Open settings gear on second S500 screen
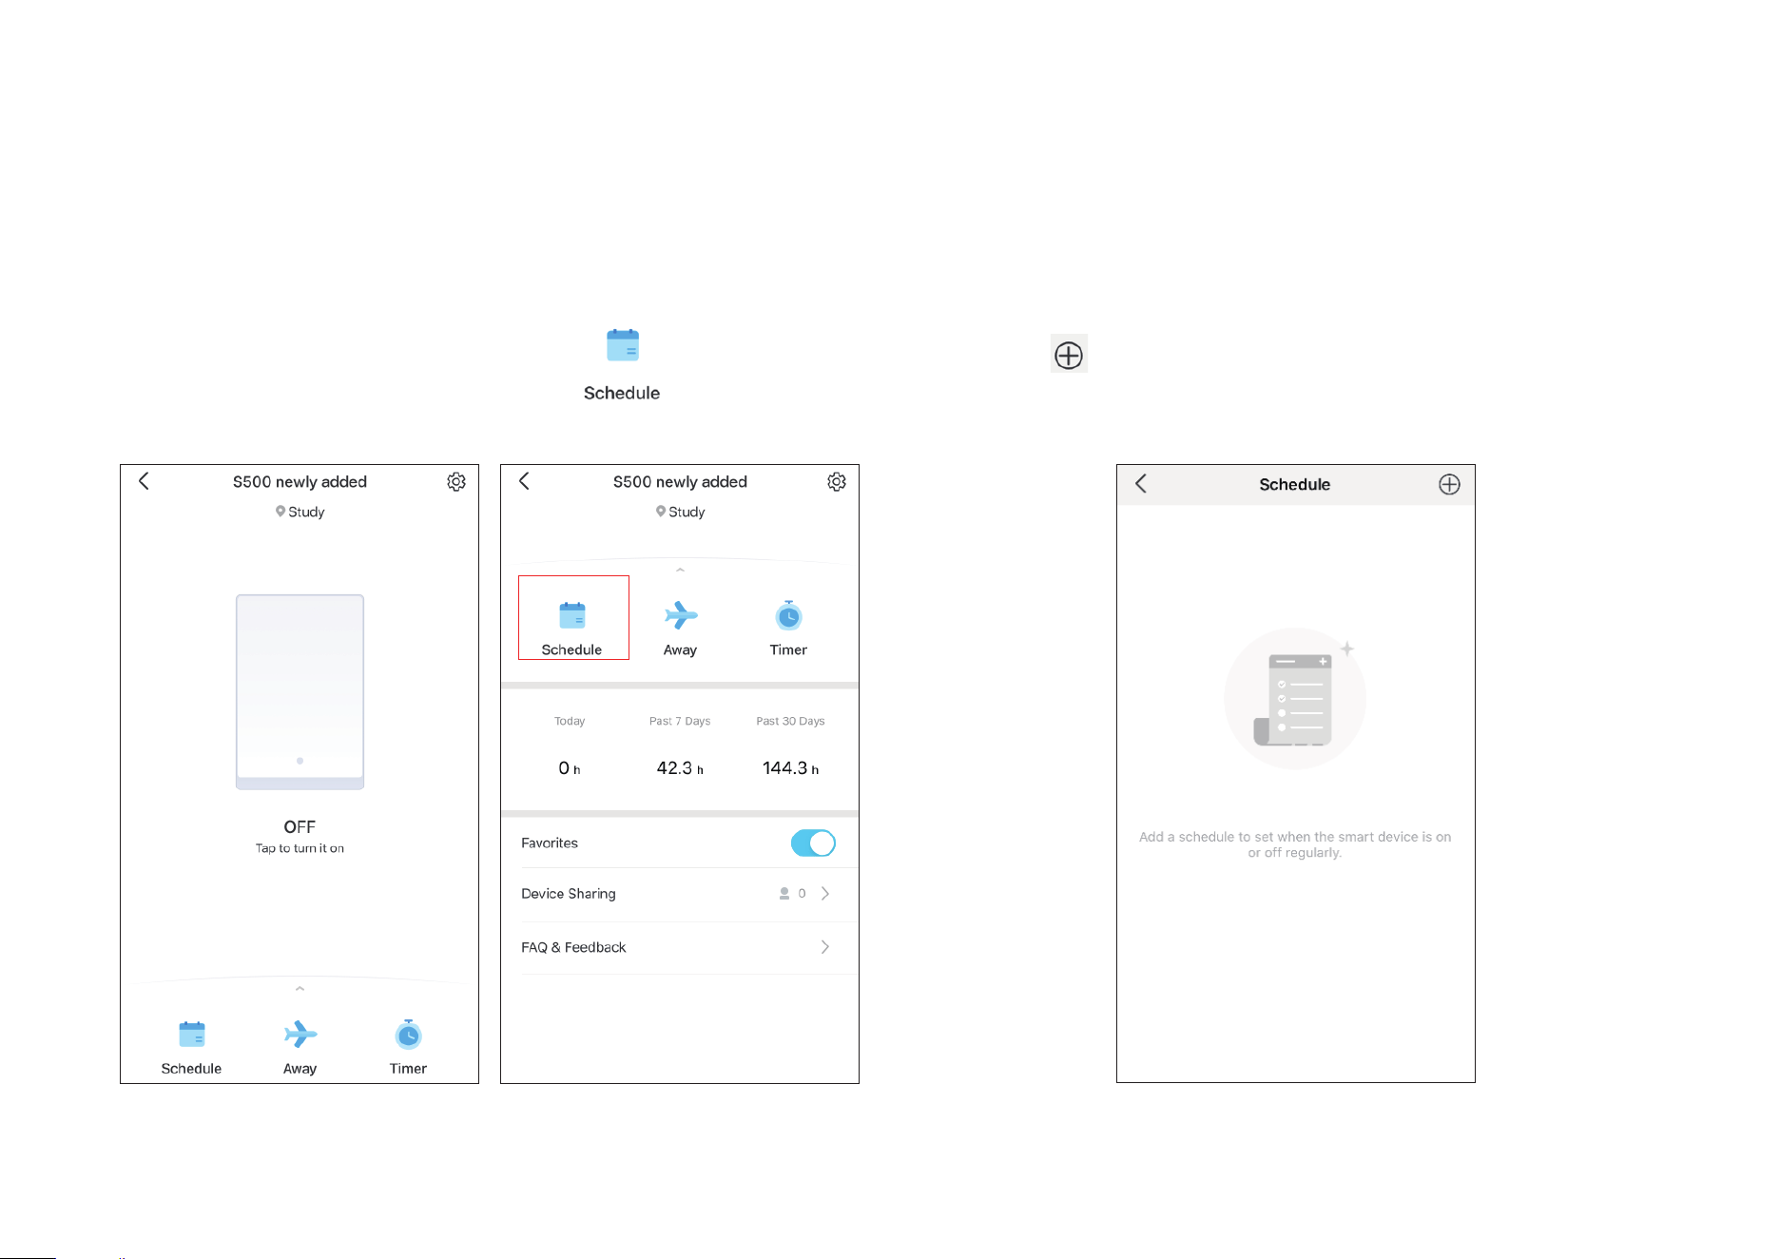1780x1259 pixels. click(x=837, y=482)
